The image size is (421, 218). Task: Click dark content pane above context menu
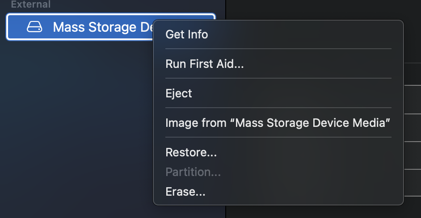pos(322,9)
